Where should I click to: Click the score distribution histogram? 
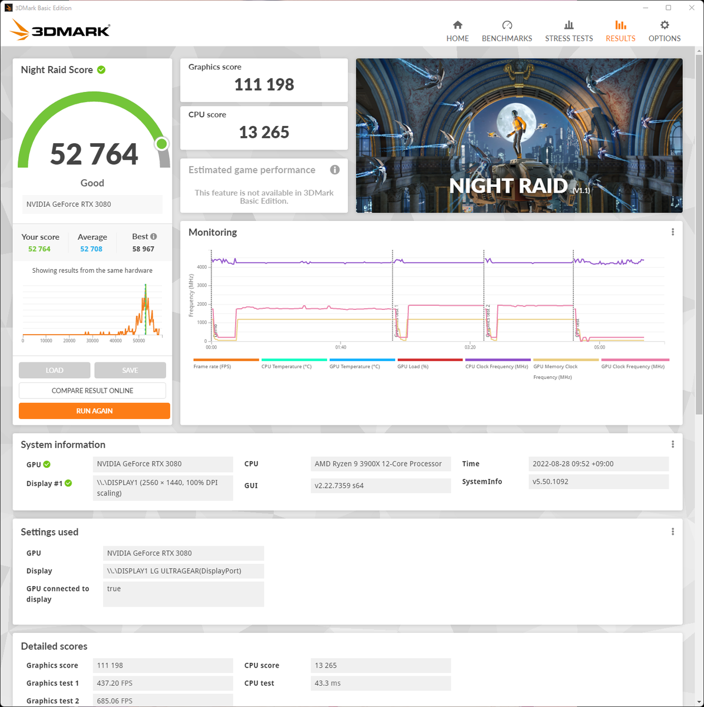(91, 311)
